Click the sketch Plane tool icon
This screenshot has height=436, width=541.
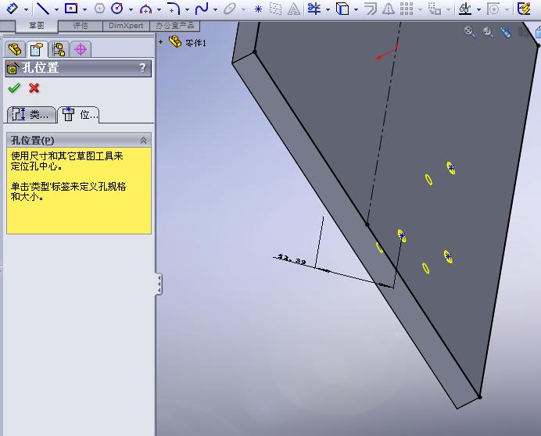pyautogui.click(x=275, y=9)
